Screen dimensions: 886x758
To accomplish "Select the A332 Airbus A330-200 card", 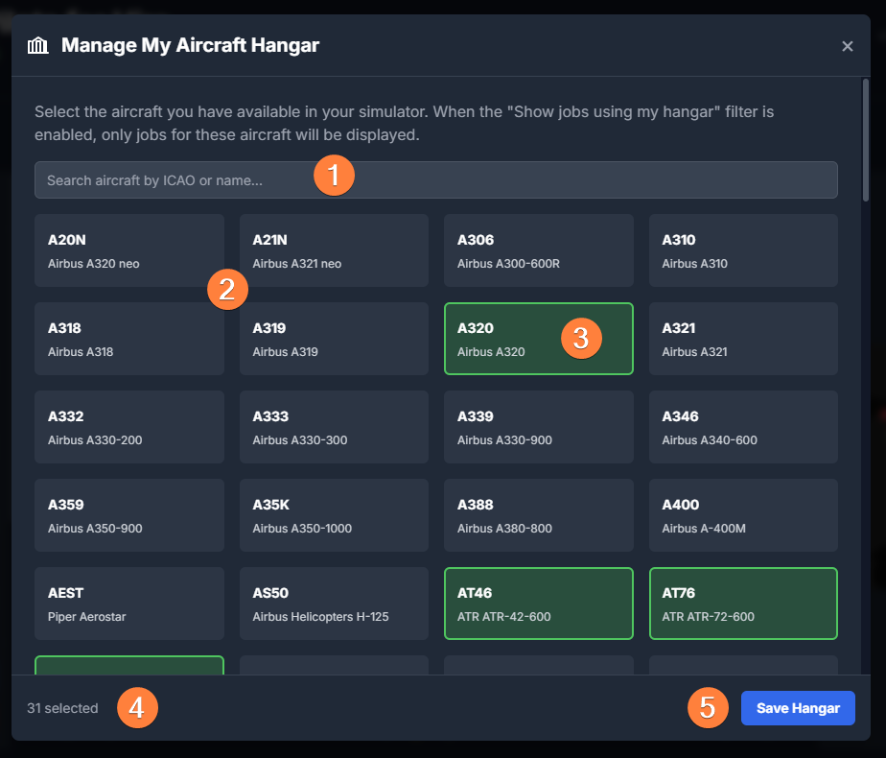I will (128, 427).
